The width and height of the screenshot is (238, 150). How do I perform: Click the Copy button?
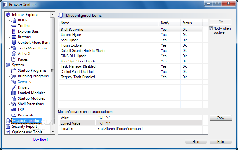221,118
